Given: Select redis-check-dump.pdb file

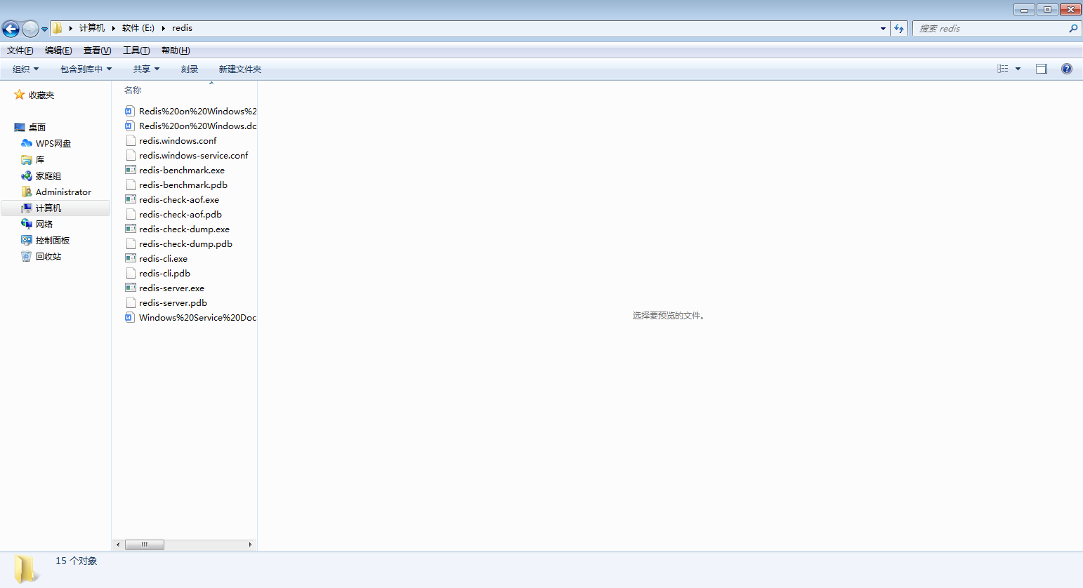Looking at the screenshot, I should click(x=179, y=243).
